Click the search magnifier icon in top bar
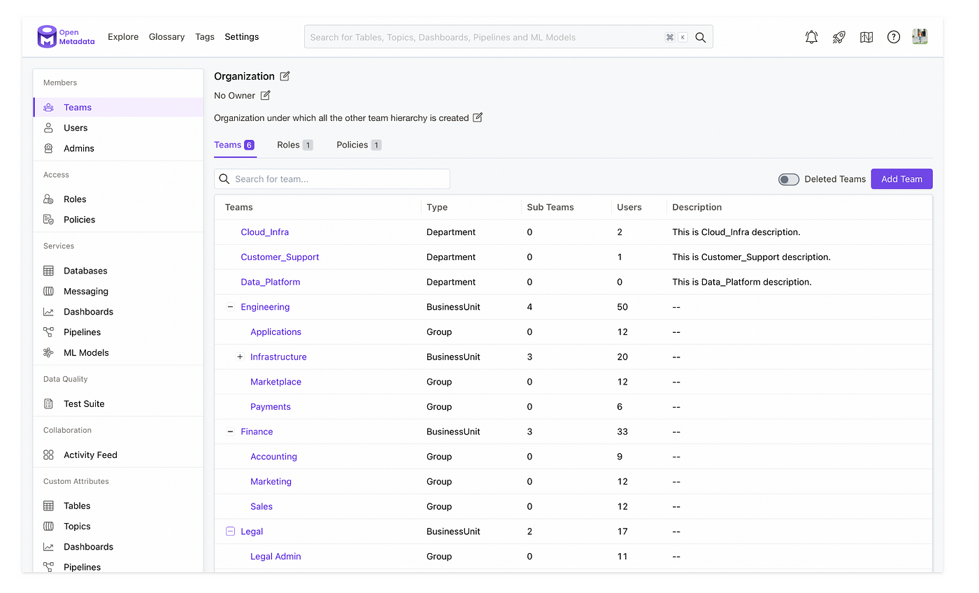The image size is (979, 593). click(701, 37)
